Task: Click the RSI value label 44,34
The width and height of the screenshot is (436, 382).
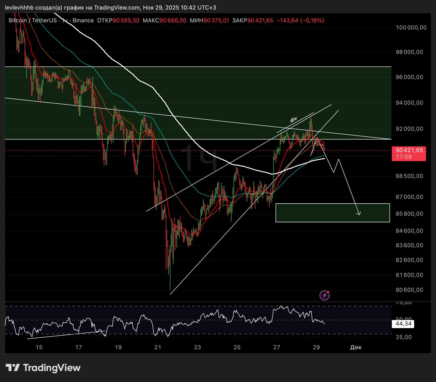Action: point(404,324)
